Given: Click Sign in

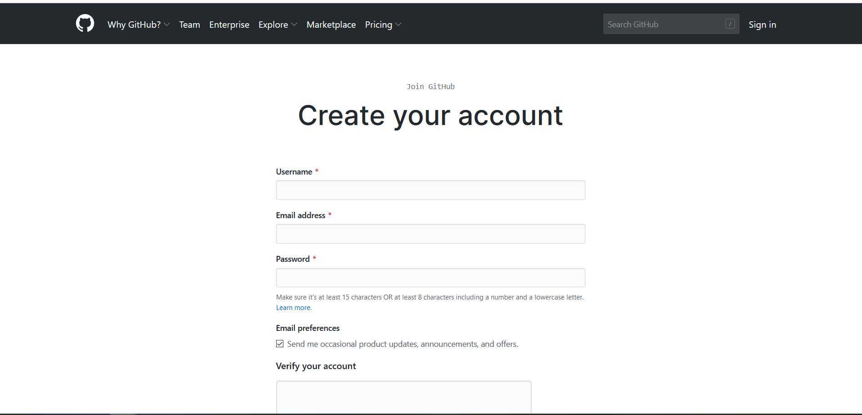Looking at the screenshot, I should point(762,25).
